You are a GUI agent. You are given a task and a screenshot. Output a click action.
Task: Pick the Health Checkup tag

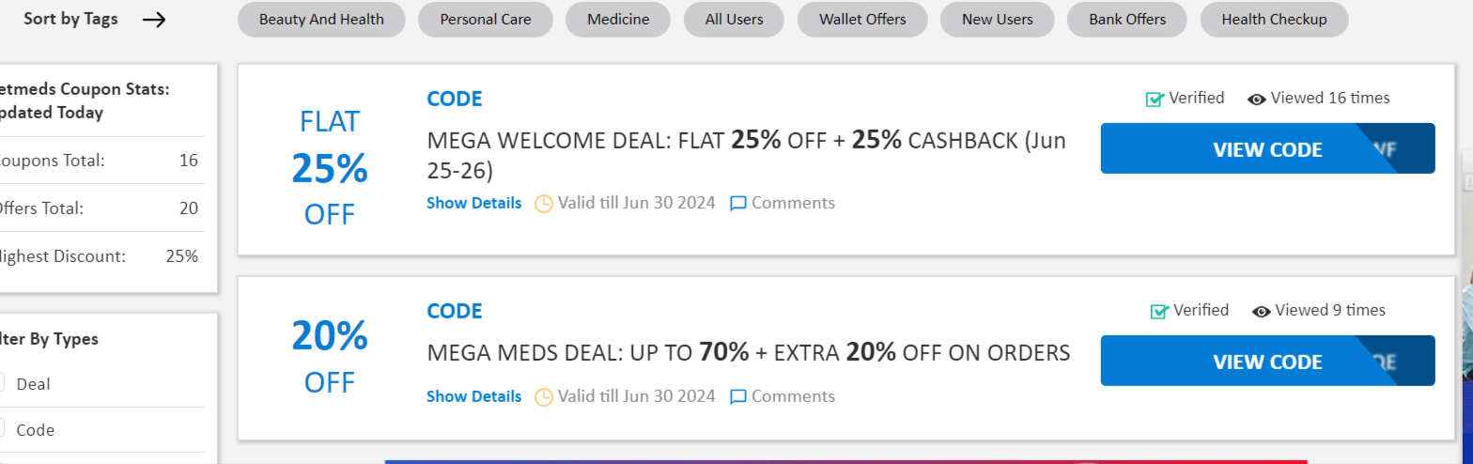click(x=1274, y=20)
